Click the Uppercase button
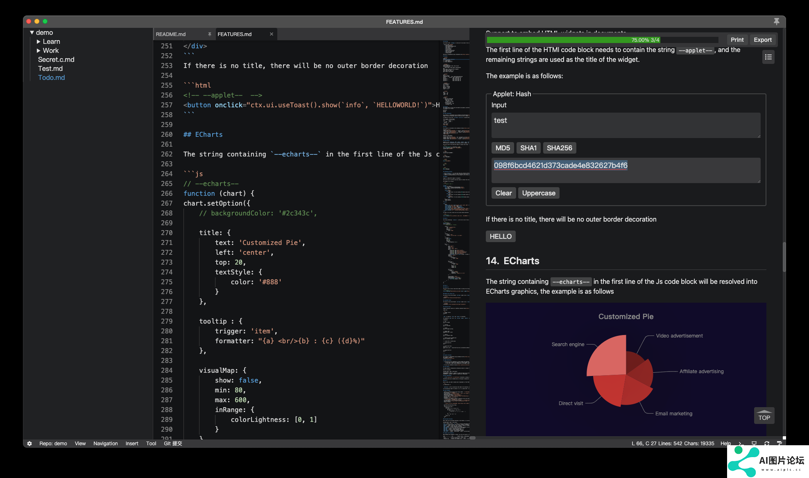809x478 pixels. coord(539,193)
